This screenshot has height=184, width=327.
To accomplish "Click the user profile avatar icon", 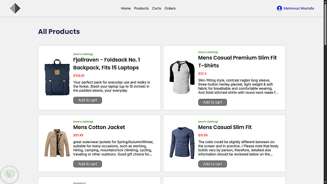I will pyautogui.click(x=279, y=9).
